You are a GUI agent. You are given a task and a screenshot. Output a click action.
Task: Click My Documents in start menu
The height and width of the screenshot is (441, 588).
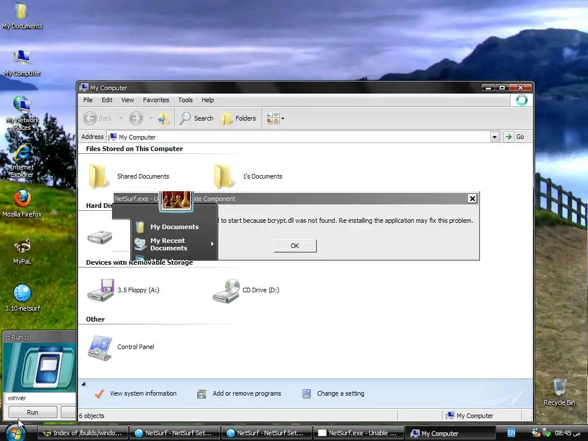coord(167,227)
